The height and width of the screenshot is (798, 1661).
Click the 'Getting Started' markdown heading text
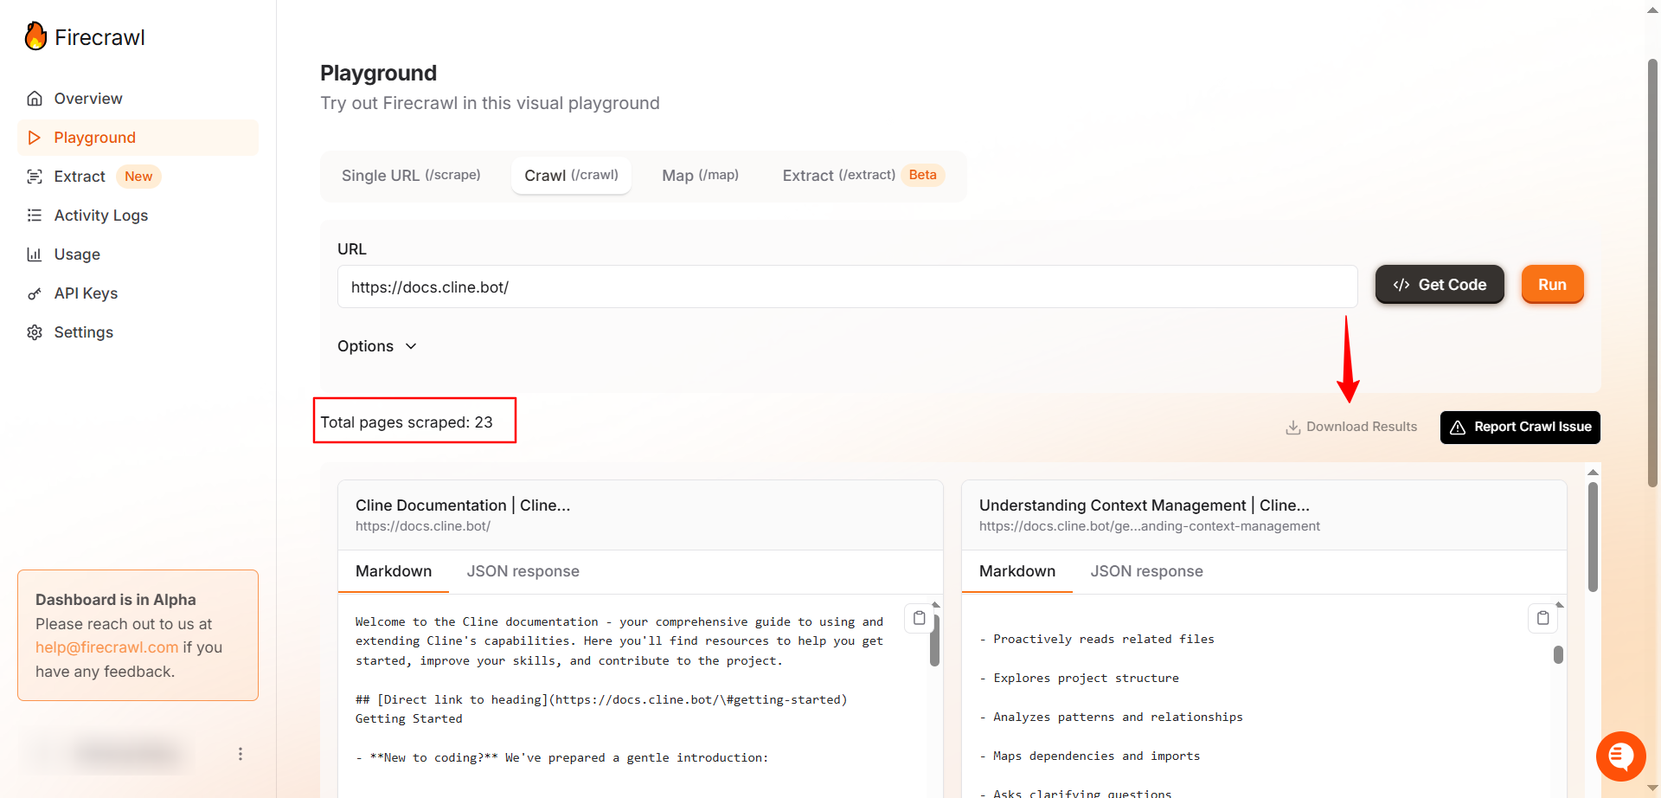[408, 718]
